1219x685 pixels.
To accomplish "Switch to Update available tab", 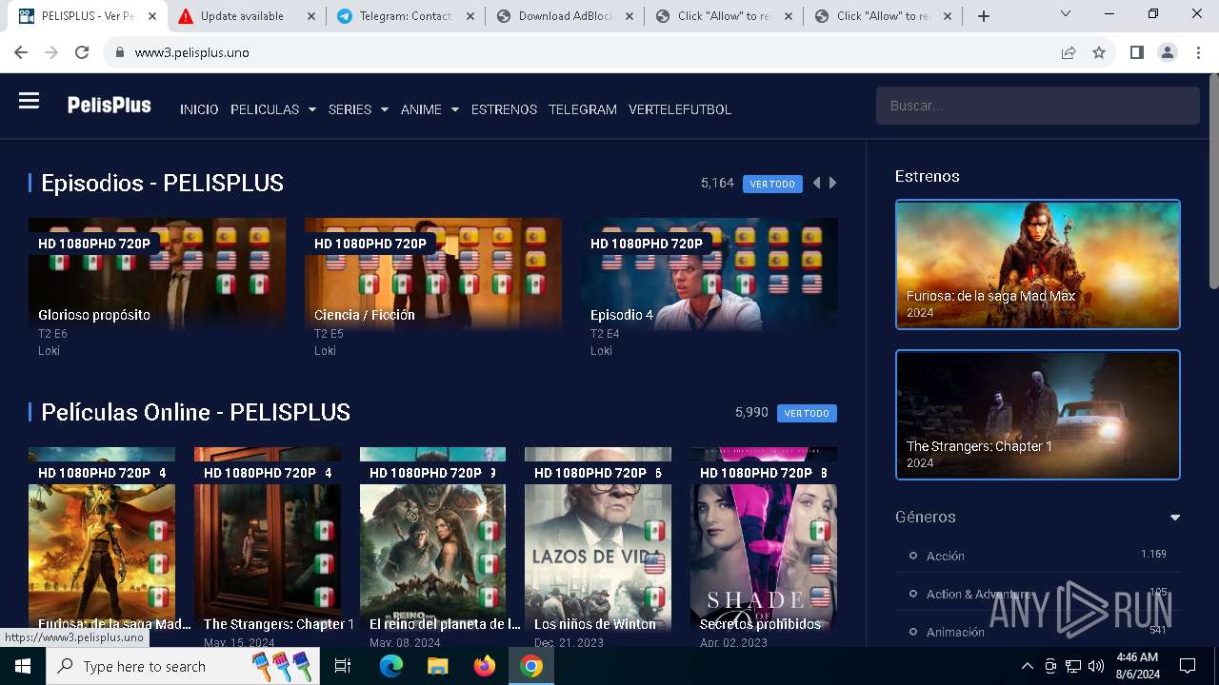I will (x=242, y=16).
